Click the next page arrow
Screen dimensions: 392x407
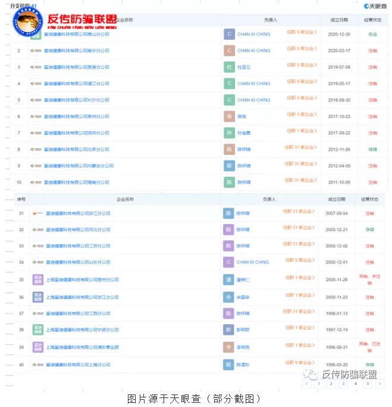(380, 384)
